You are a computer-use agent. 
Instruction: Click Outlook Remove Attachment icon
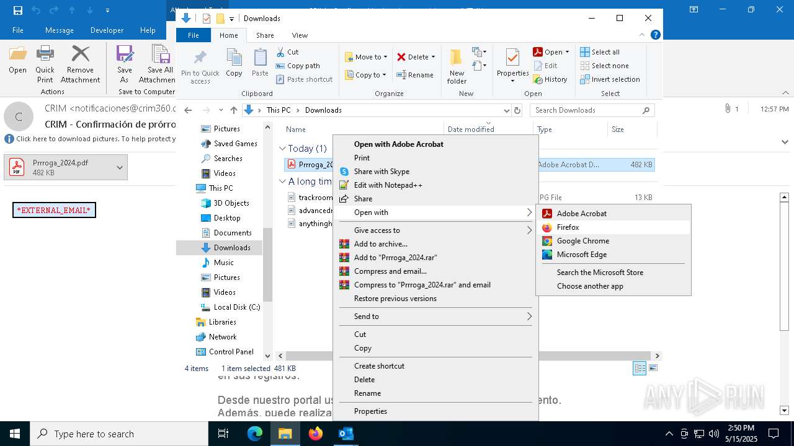click(80, 64)
